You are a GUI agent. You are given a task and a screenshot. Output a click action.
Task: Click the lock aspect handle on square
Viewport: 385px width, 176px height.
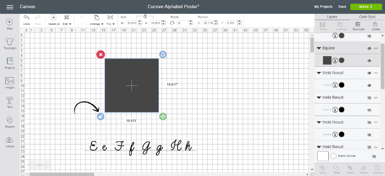(x=101, y=117)
